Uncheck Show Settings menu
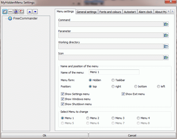This screenshot has width=177, height=139. tap(62, 94)
